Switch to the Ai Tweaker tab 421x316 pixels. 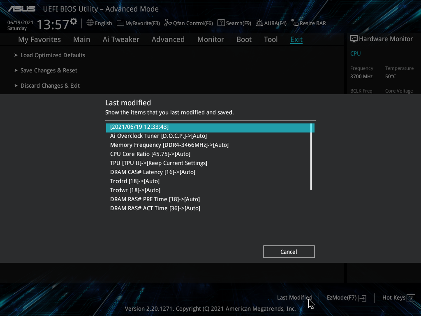tap(121, 39)
